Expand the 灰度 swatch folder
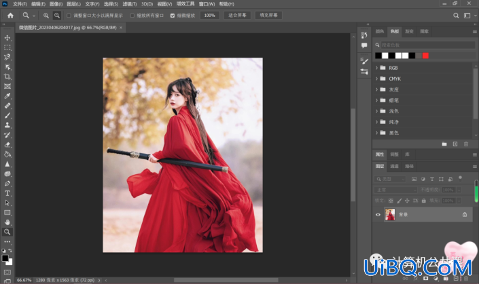 coord(376,89)
